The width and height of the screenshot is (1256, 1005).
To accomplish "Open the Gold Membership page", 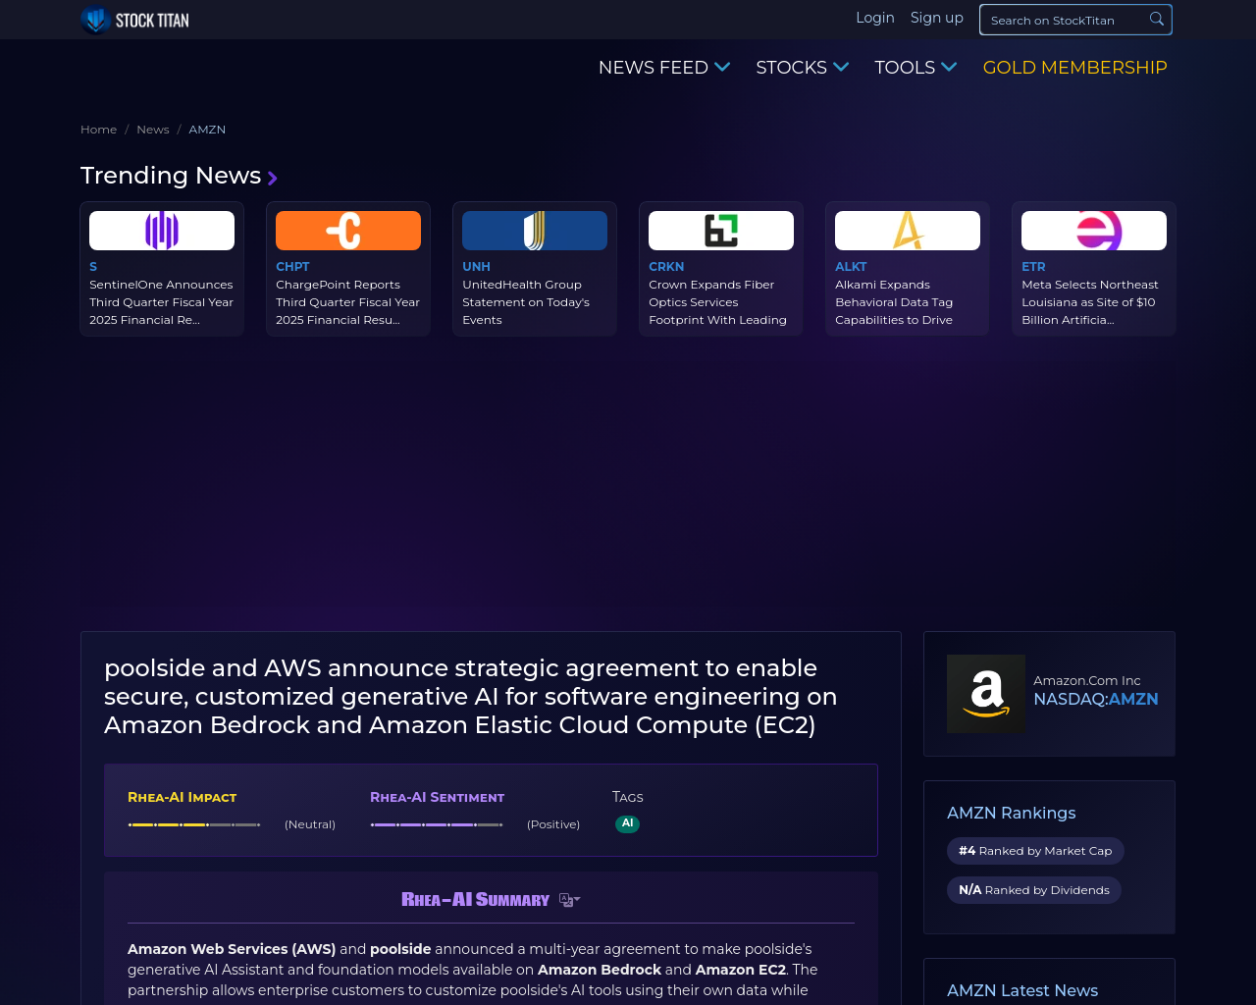I will click(1075, 67).
